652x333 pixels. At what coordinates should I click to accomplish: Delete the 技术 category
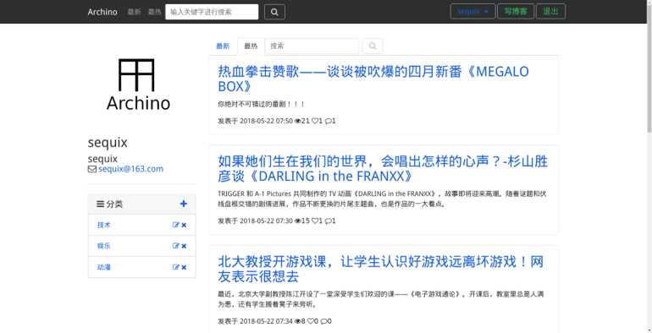click(x=185, y=225)
